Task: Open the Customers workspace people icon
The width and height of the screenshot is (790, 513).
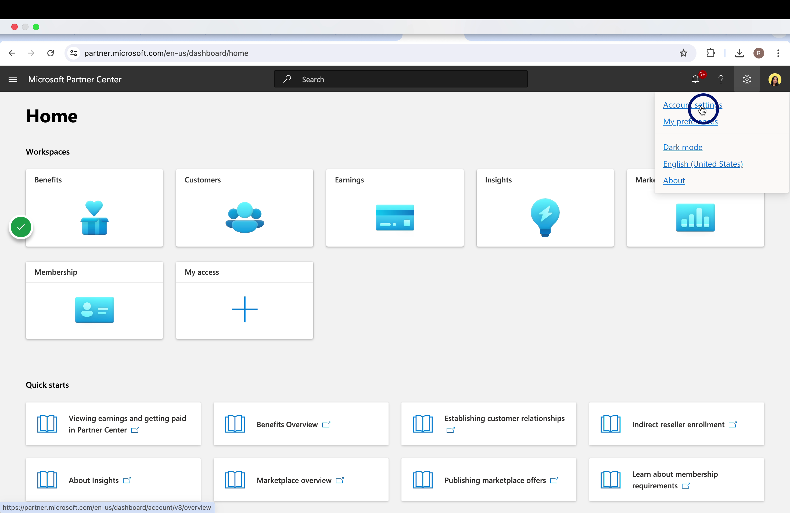Action: click(x=245, y=218)
